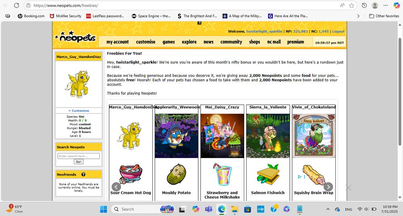This screenshot has width=403, height=216.
Task: View site information via the lock icon
Action: click(x=29, y=5)
